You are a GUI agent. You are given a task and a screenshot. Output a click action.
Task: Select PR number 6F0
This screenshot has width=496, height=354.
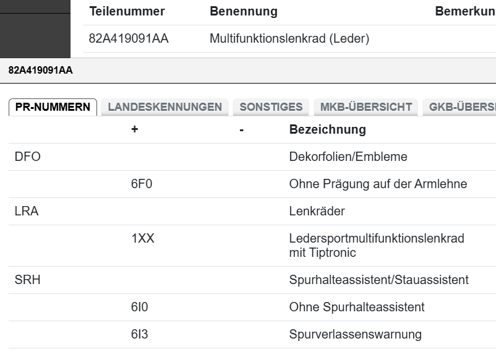[142, 184]
